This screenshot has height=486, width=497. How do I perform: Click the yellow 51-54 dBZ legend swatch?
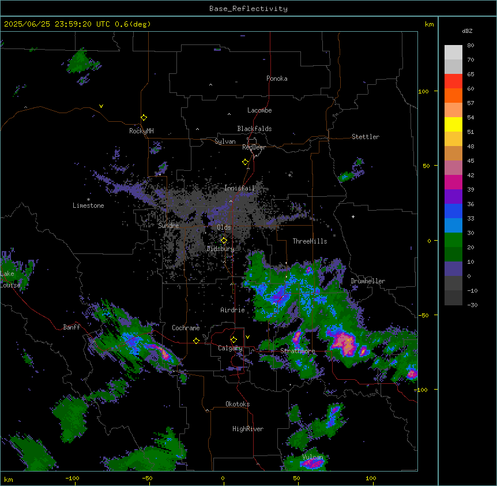coord(453,124)
